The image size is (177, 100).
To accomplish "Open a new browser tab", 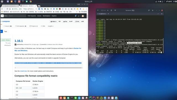I will 39,6.
